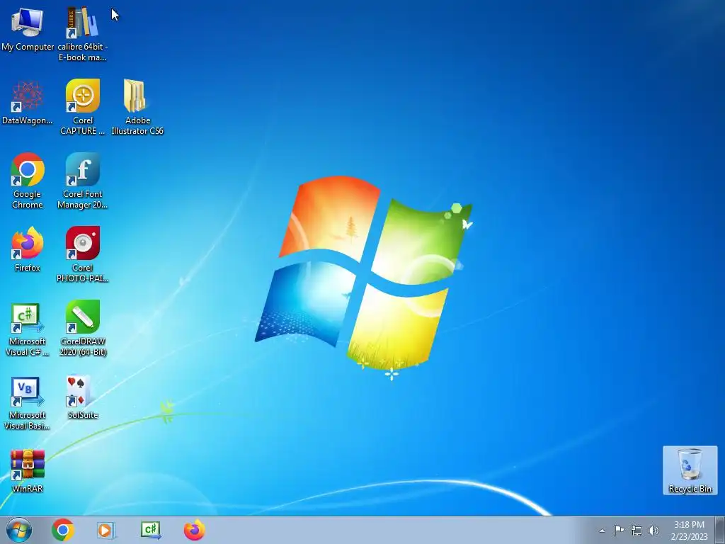Select the Recycle Bin icon

(x=690, y=470)
